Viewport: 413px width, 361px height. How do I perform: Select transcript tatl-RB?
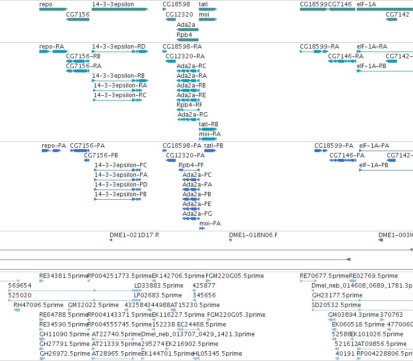tap(208, 129)
